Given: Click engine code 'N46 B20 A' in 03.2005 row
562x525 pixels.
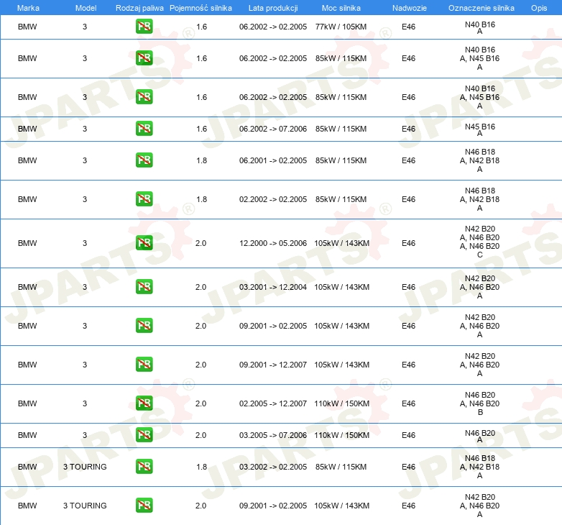Looking at the screenshot, I should coord(480,436).
